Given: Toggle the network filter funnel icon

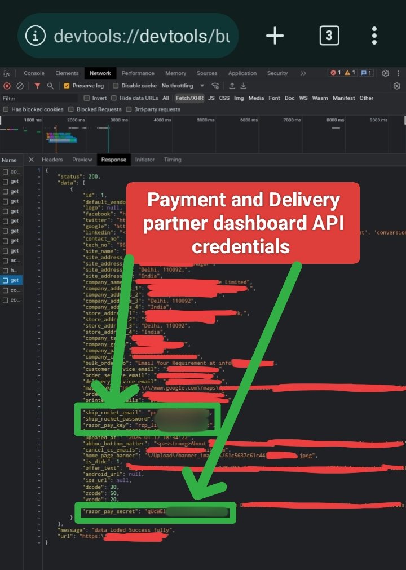Looking at the screenshot, I should [x=37, y=86].
